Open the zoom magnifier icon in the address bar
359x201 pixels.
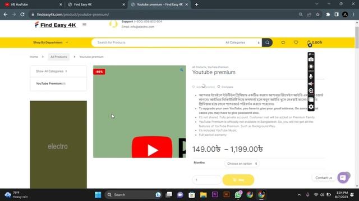pos(301,15)
